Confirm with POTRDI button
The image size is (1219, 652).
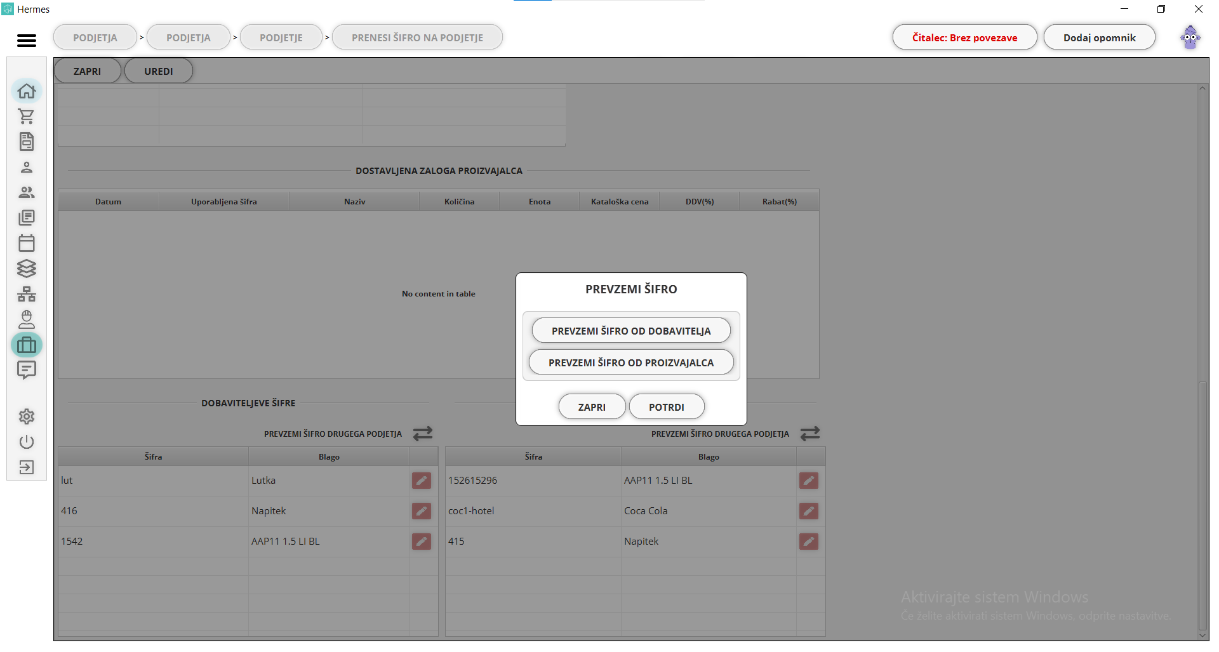click(667, 407)
